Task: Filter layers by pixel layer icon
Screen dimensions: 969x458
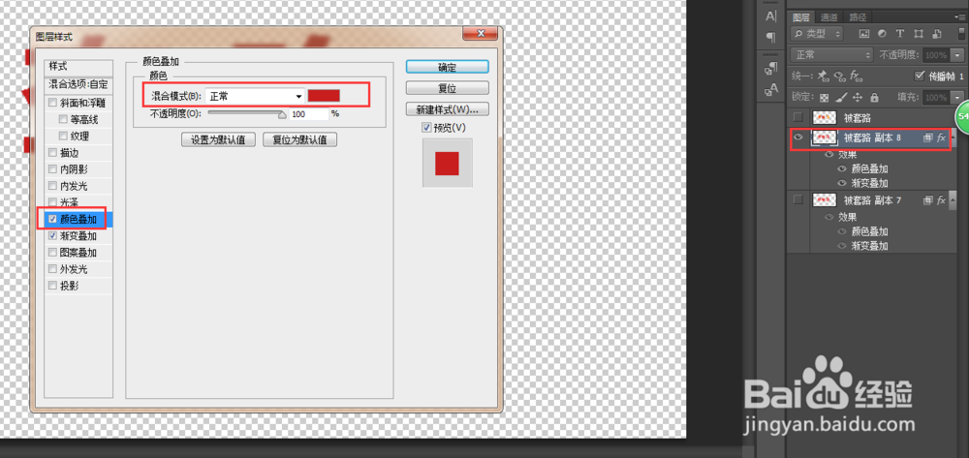Action: [x=864, y=33]
